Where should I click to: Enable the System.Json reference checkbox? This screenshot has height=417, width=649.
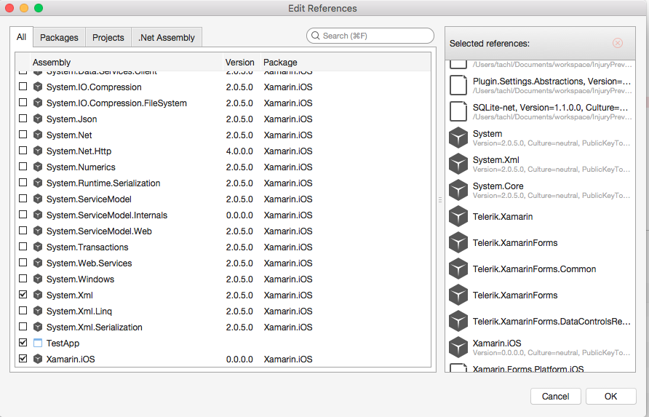[23, 119]
